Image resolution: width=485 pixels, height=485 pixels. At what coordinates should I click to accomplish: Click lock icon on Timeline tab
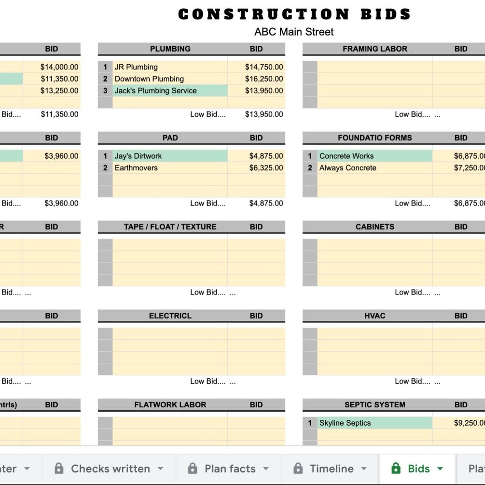point(298,469)
